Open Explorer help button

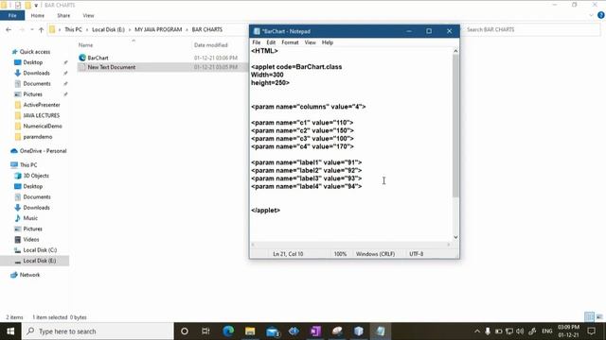tap(601, 15)
